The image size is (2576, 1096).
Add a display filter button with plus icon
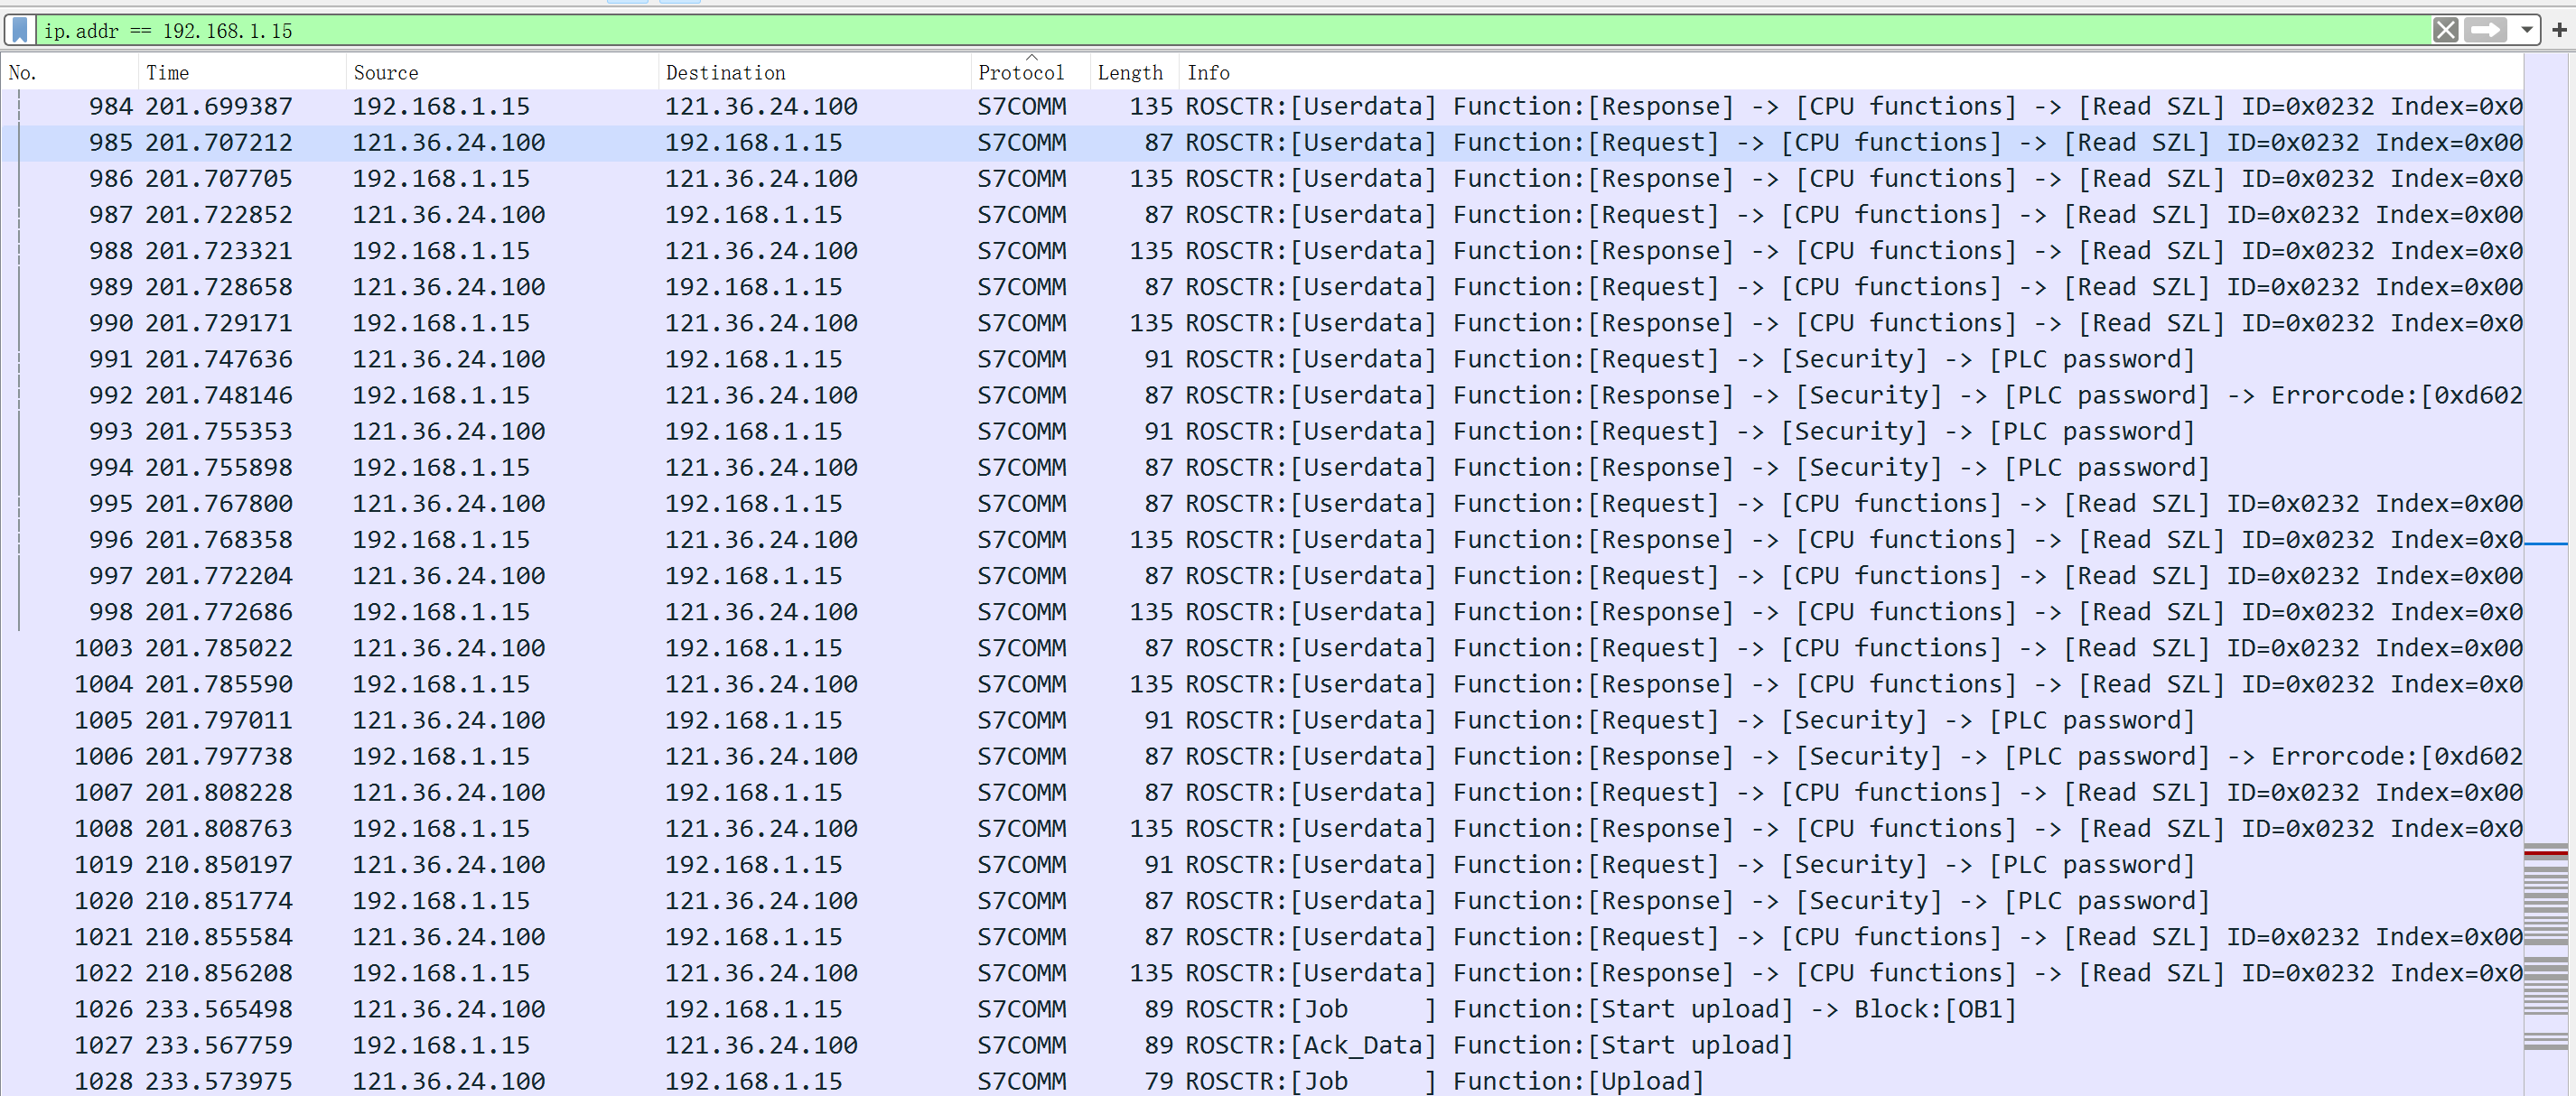coord(2560,30)
